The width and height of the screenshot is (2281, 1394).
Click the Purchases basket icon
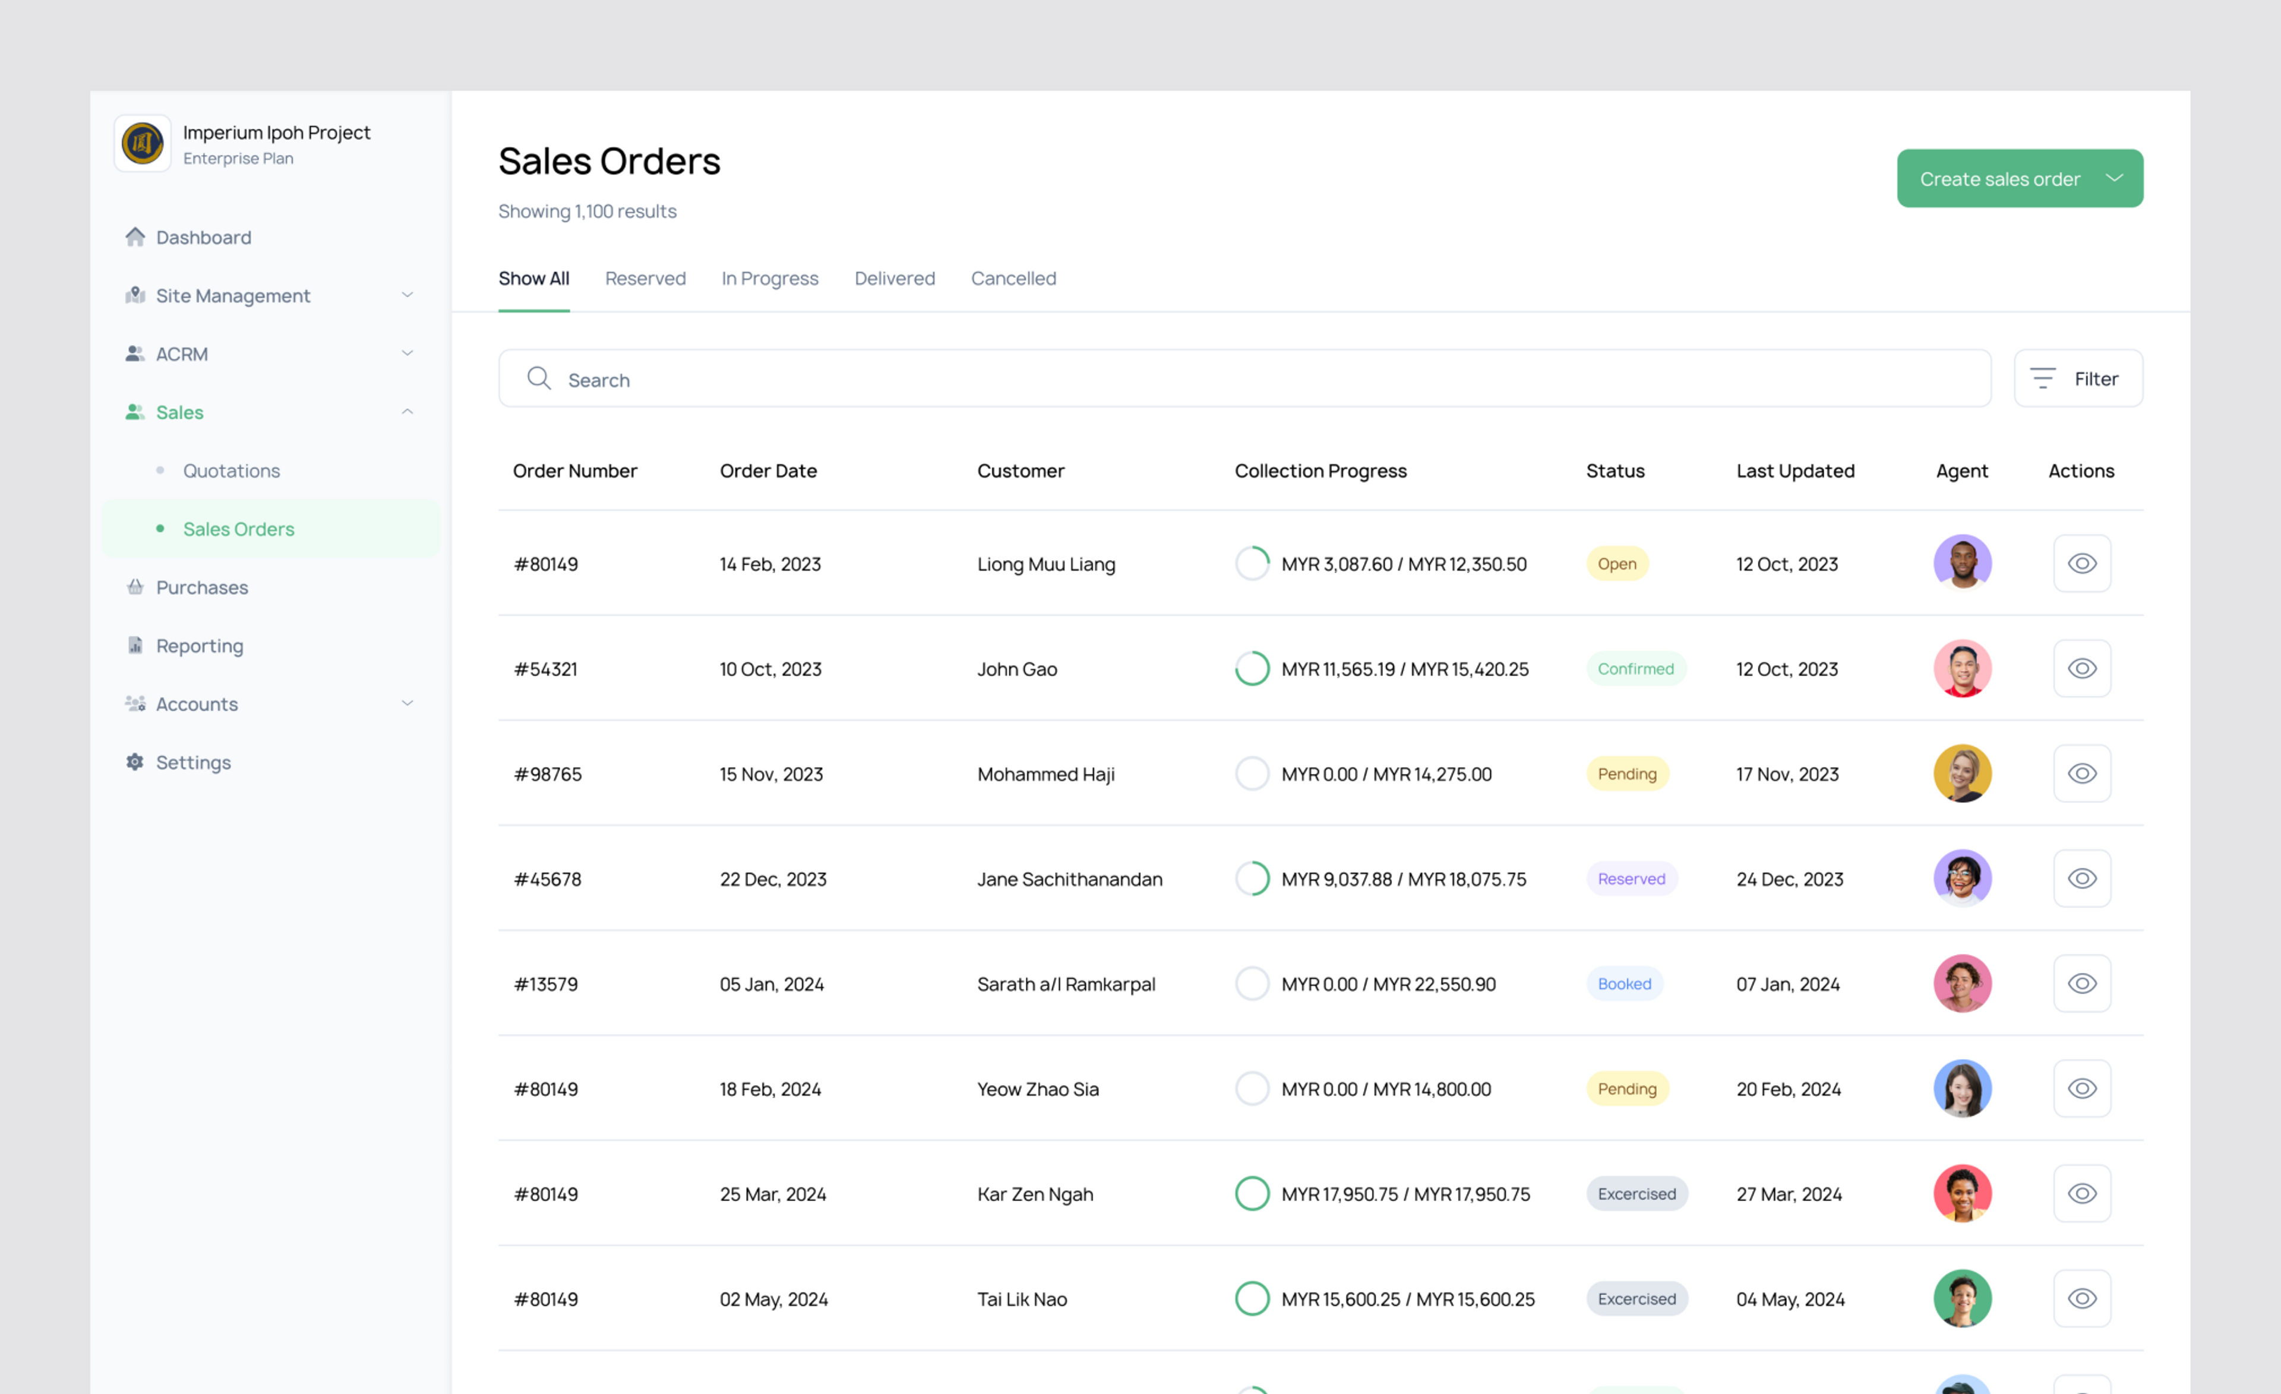point(135,587)
